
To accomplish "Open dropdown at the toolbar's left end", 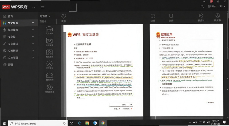I will (45, 16).
